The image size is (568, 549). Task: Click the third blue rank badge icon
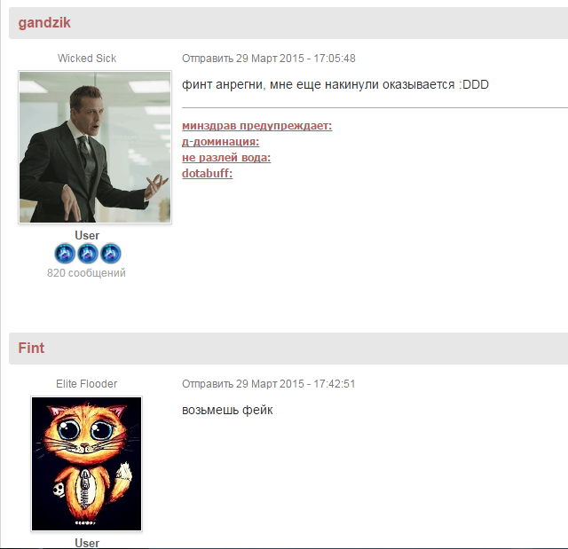pyautogui.click(x=110, y=254)
